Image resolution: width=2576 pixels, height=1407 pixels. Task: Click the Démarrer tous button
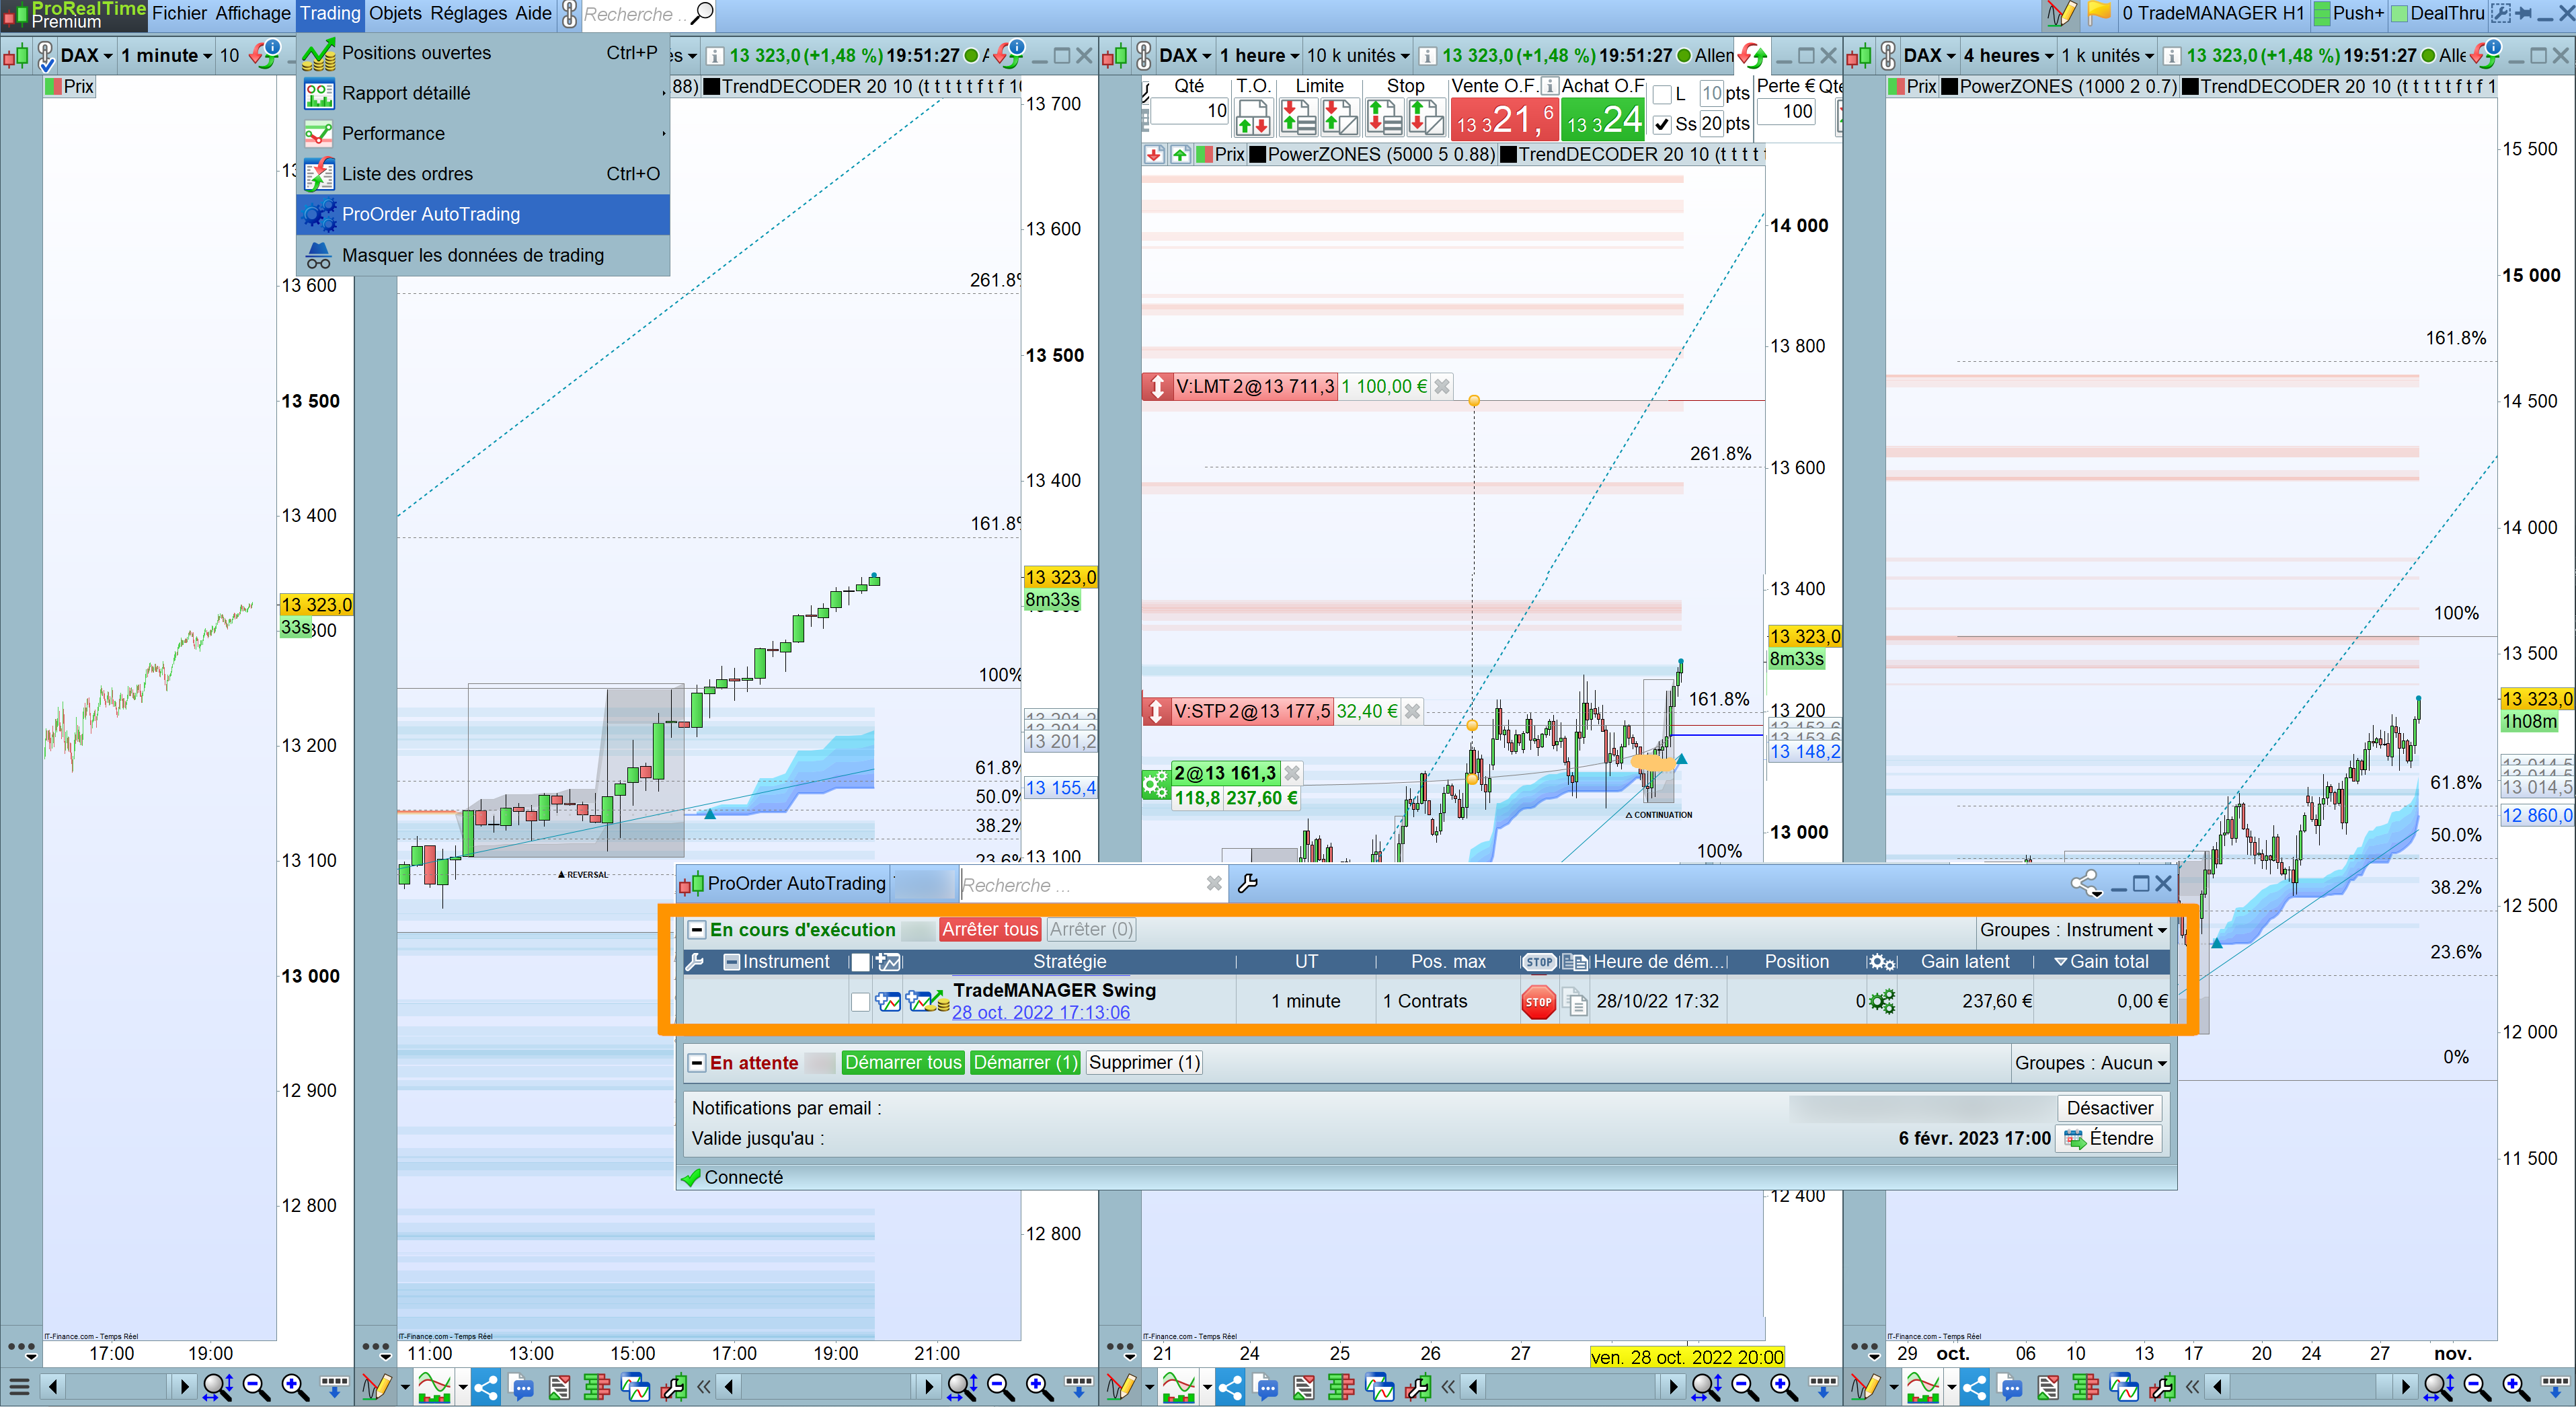(902, 1062)
